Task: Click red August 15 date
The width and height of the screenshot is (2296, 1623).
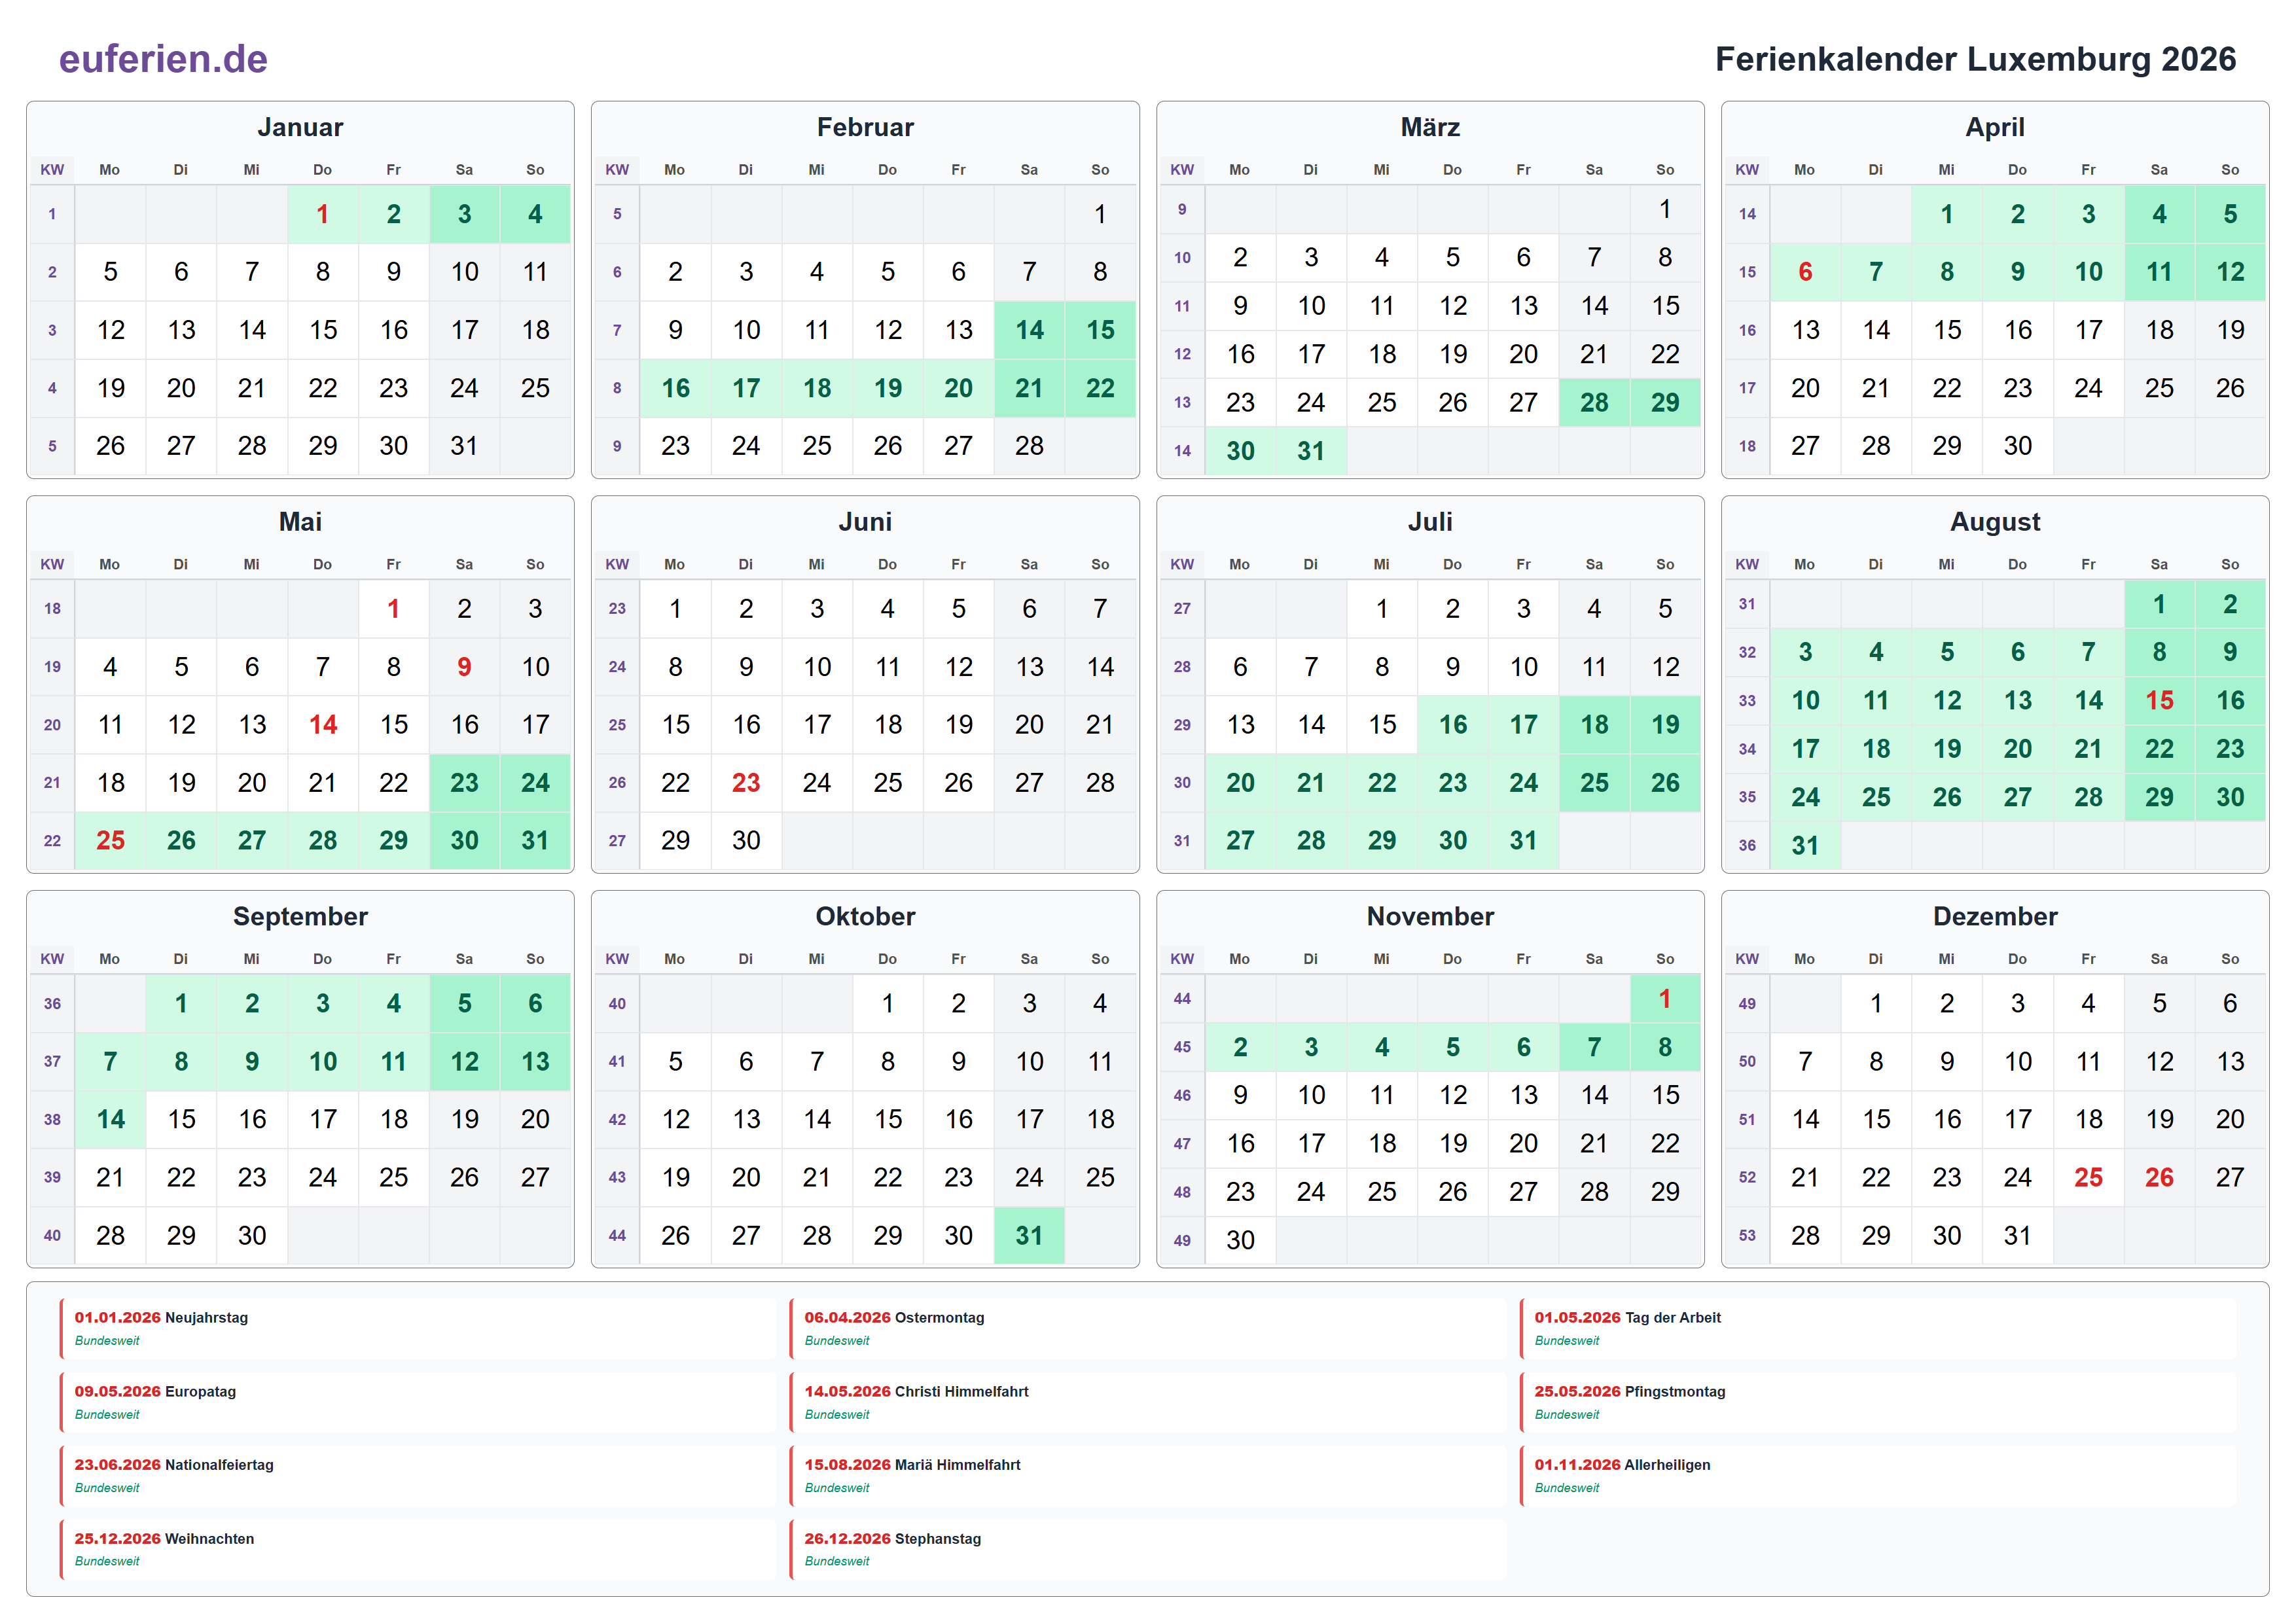Action: tap(2158, 701)
